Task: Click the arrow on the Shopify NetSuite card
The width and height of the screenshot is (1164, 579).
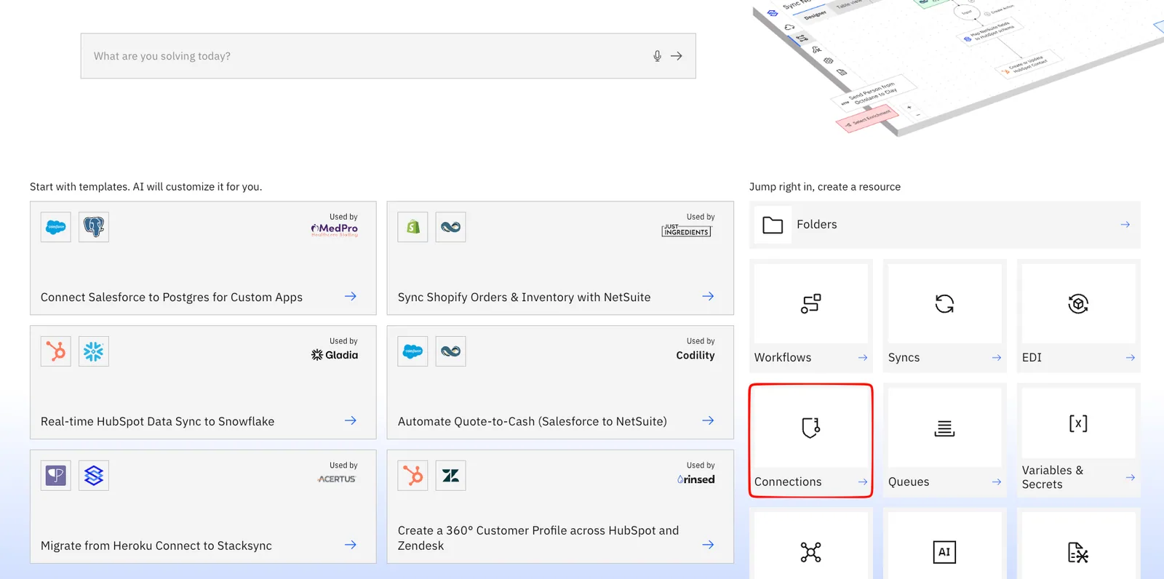Action: [708, 296]
